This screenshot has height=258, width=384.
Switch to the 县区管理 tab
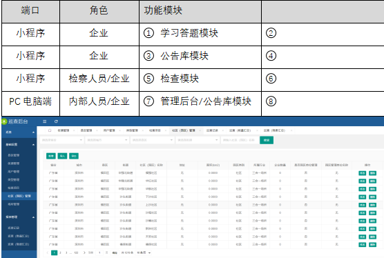pyautogui.click(x=86, y=130)
